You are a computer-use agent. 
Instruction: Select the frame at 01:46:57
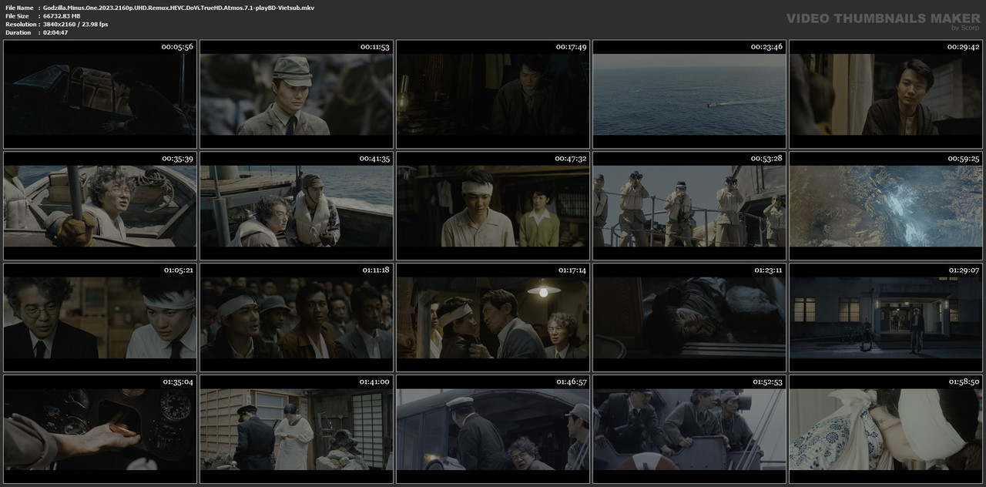pos(493,429)
